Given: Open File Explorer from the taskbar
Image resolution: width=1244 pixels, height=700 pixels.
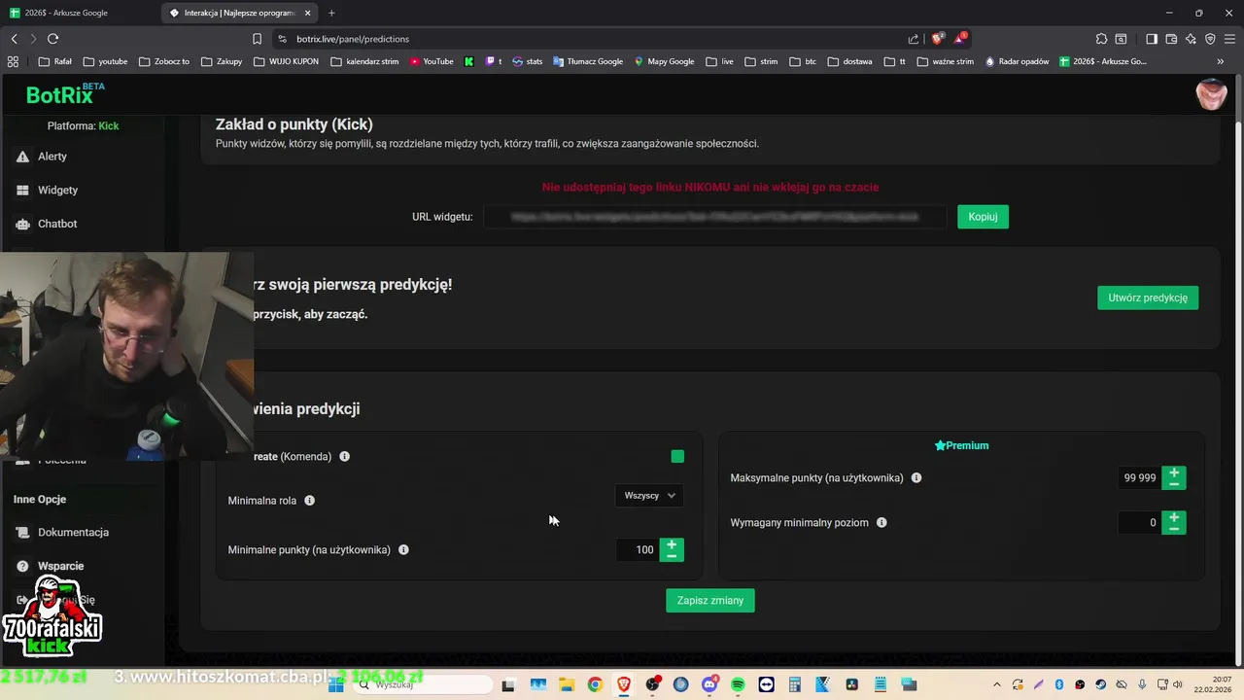Looking at the screenshot, I should coord(567,684).
